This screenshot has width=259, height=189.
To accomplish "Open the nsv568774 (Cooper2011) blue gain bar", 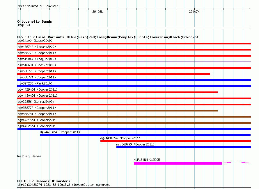I will point(134,80).
